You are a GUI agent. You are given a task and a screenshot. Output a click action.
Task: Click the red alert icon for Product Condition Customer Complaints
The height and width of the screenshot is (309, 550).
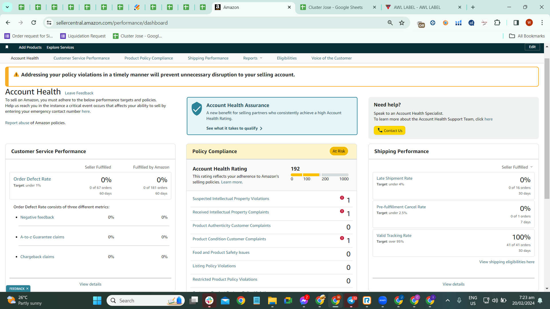coord(342,238)
